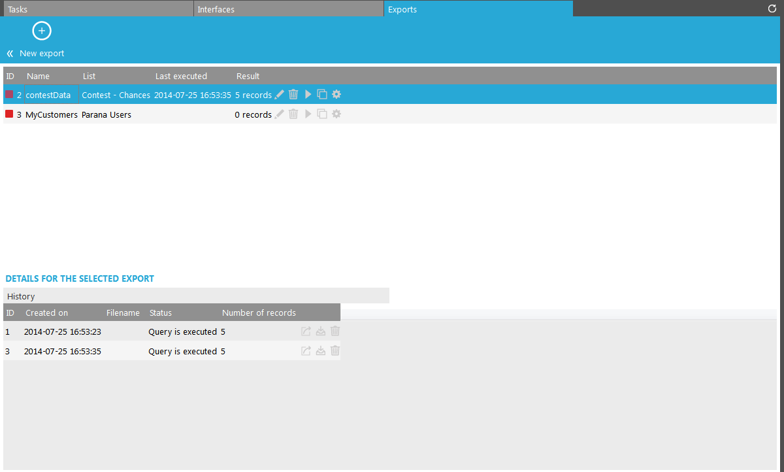Open settings gear for MyCustomers export
This screenshot has width=784, height=472.
pos(336,114)
